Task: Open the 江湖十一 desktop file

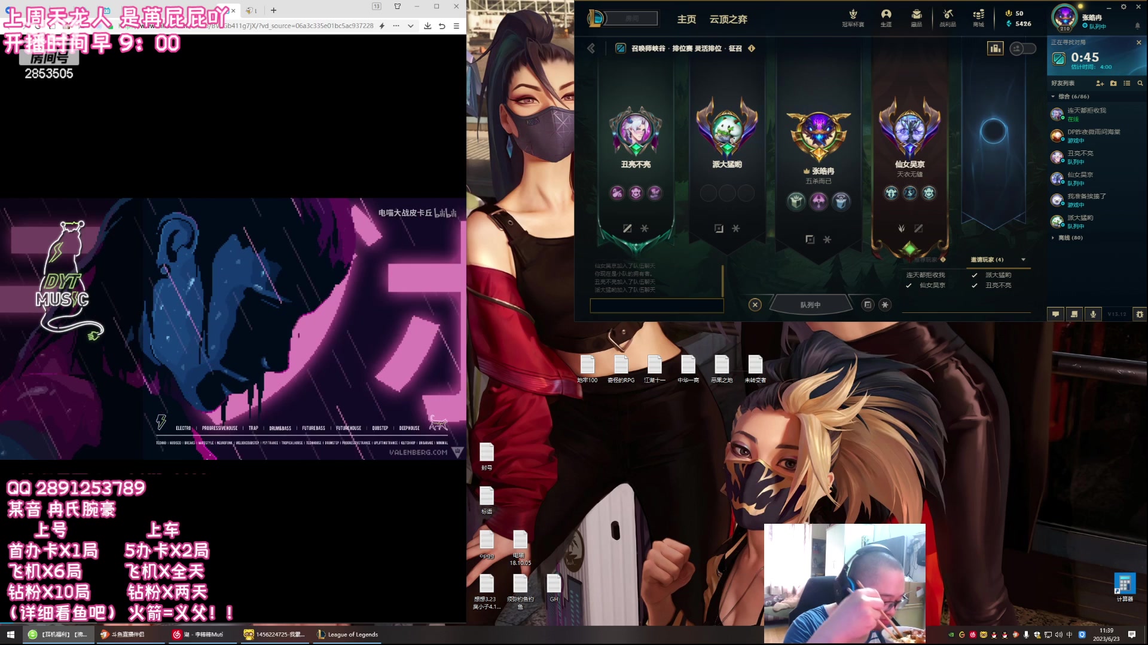Action: tap(654, 368)
